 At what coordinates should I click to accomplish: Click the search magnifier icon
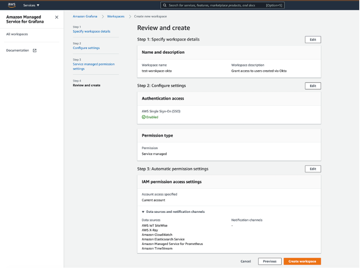click(x=164, y=5)
